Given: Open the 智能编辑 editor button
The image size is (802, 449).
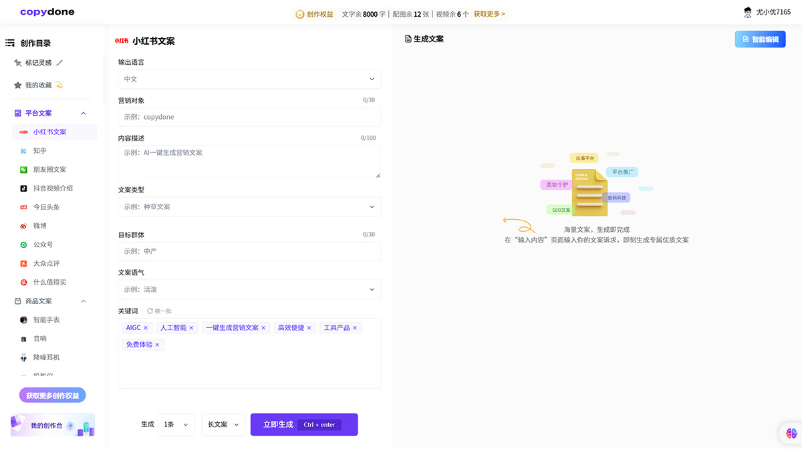Looking at the screenshot, I should pos(760,39).
